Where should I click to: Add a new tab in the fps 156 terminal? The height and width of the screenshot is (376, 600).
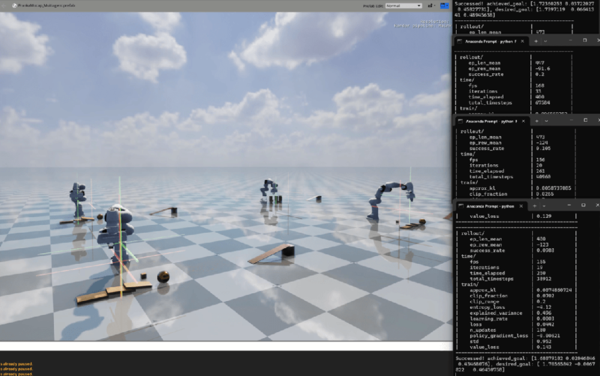coord(536,121)
